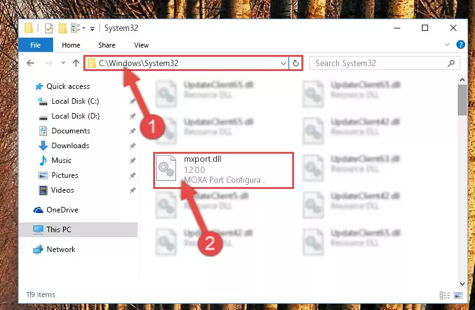
Task: Click the pin icon beside Local Disk (C:)
Action: (x=132, y=101)
